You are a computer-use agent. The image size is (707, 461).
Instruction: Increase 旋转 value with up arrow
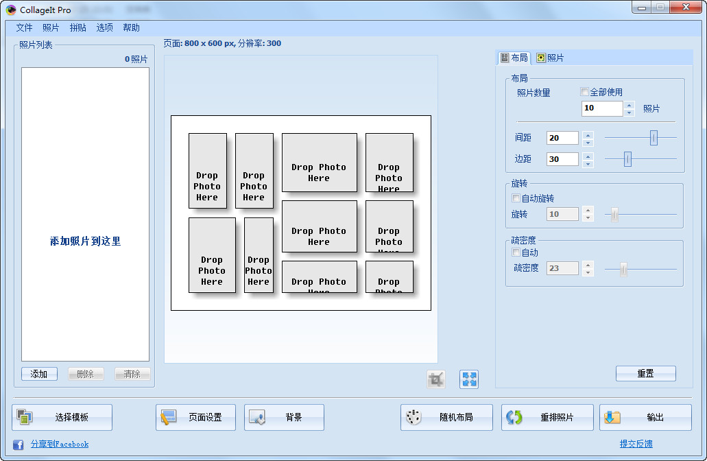[x=588, y=211]
